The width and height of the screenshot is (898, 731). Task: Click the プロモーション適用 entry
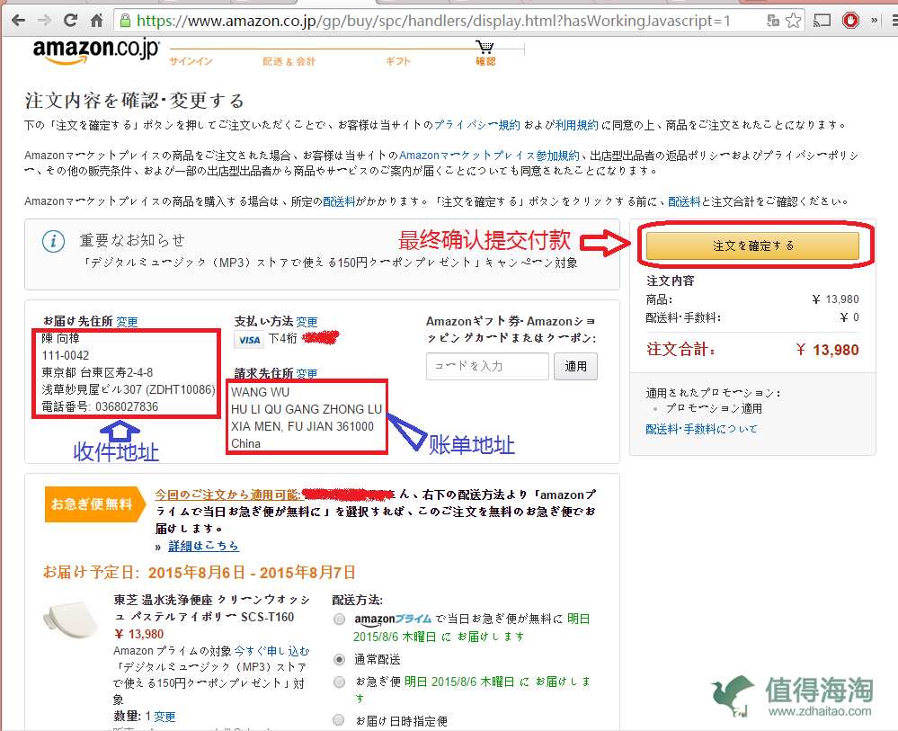click(x=714, y=409)
